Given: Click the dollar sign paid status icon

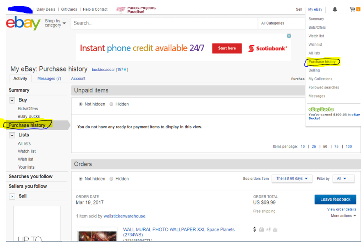Looking at the screenshot, I should (254, 229).
